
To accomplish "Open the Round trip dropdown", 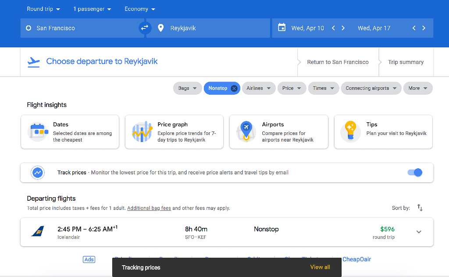I will pyautogui.click(x=43, y=9).
